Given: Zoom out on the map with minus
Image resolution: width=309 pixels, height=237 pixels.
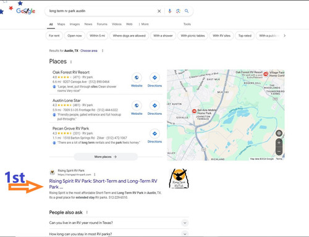Looking at the screenshot, I should point(279,152).
